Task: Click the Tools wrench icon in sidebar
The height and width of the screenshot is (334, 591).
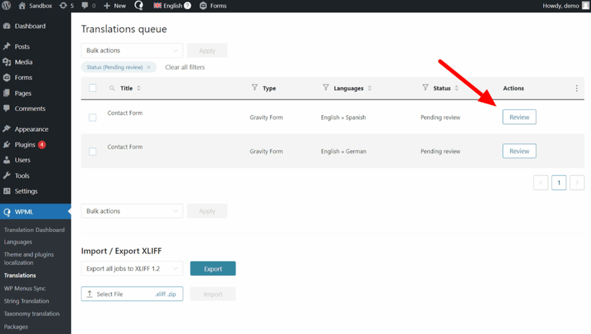Action: point(7,176)
